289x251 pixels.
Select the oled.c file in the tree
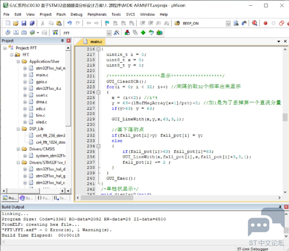click(x=41, y=122)
